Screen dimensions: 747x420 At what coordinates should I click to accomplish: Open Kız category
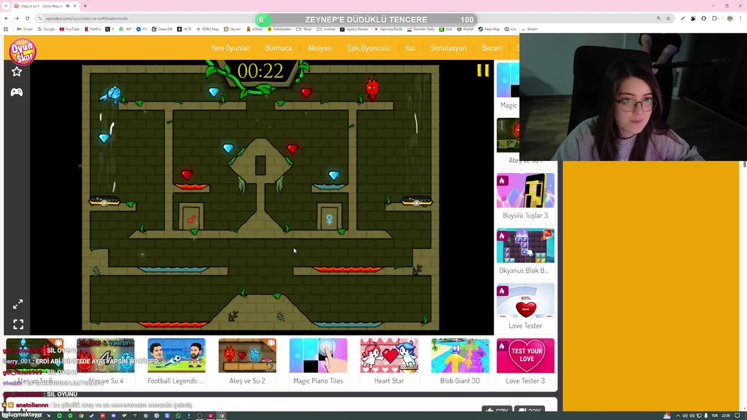[x=410, y=48]
